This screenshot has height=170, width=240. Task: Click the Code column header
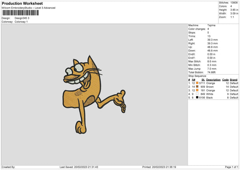click(226, 80)
